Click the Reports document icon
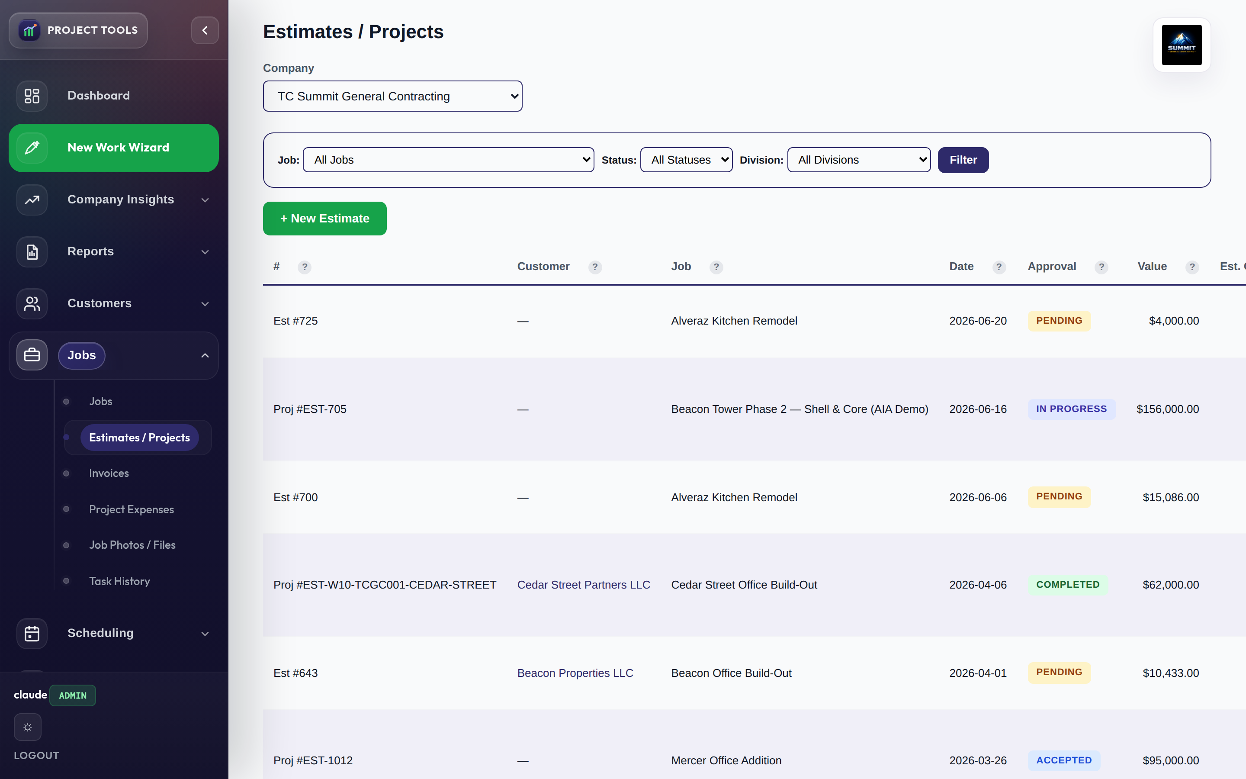The height and width of the screenshot is (779, 1246). click(32, 252)
